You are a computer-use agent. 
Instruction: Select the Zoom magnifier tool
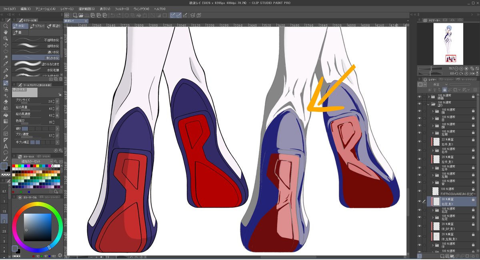coord(6,26)
